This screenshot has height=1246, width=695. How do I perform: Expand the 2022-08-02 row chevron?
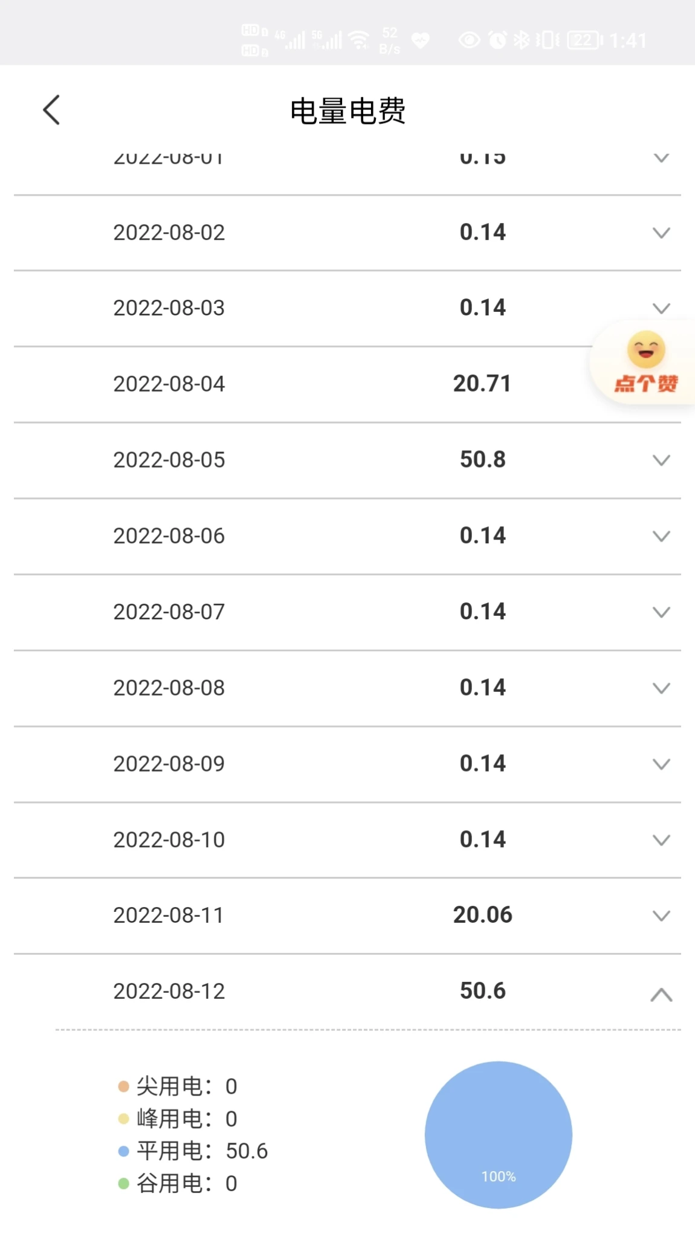tap(661, 233)
